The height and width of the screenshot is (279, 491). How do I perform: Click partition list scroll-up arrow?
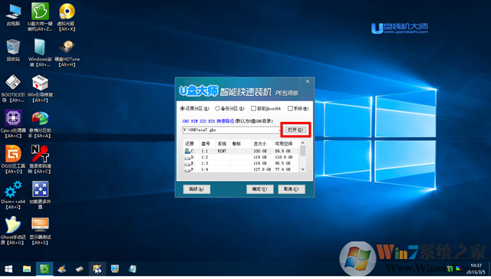[303, 143]
